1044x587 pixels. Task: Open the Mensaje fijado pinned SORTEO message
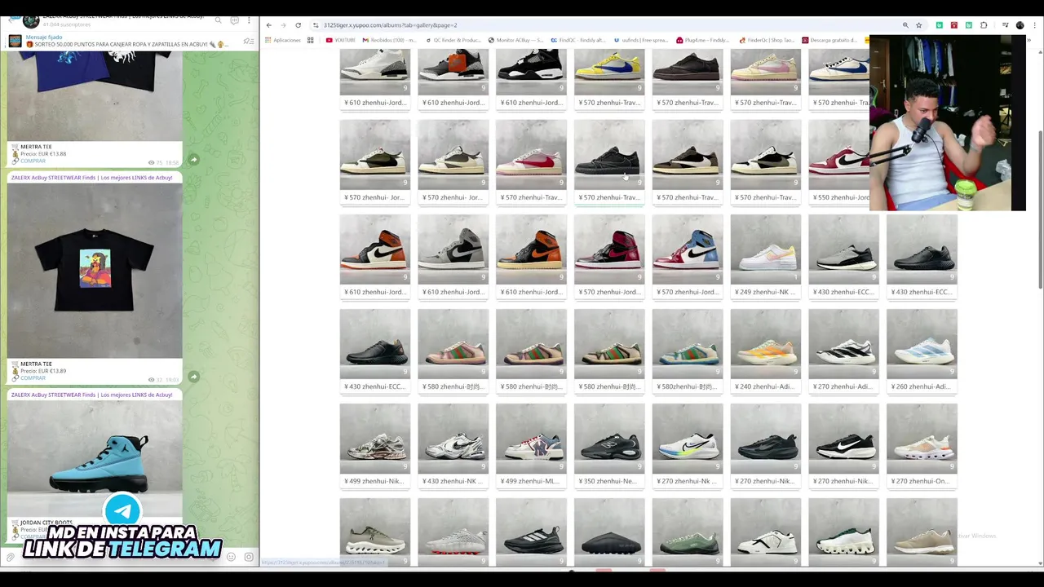click(x=122, y=41)
